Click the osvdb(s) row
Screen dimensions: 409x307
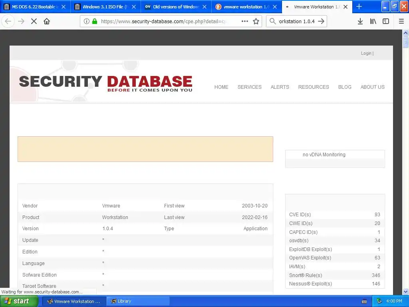click(335, 240)
